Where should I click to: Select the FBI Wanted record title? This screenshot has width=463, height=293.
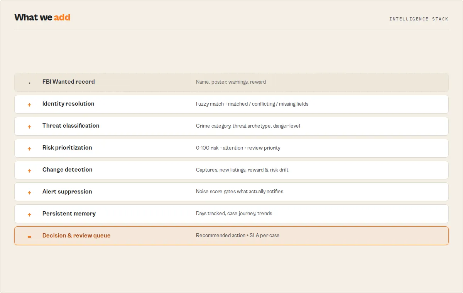69,82
